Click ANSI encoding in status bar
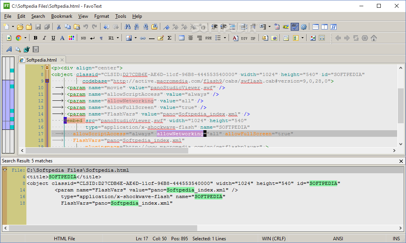Image resolution: width=406 pixels, height=243 pixels. (338, 239)
